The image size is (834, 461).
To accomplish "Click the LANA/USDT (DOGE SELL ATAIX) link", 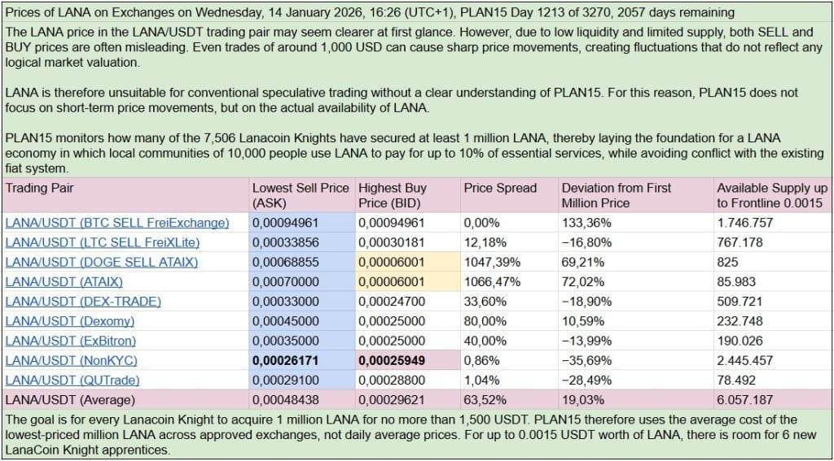I will tap(102, 262).
